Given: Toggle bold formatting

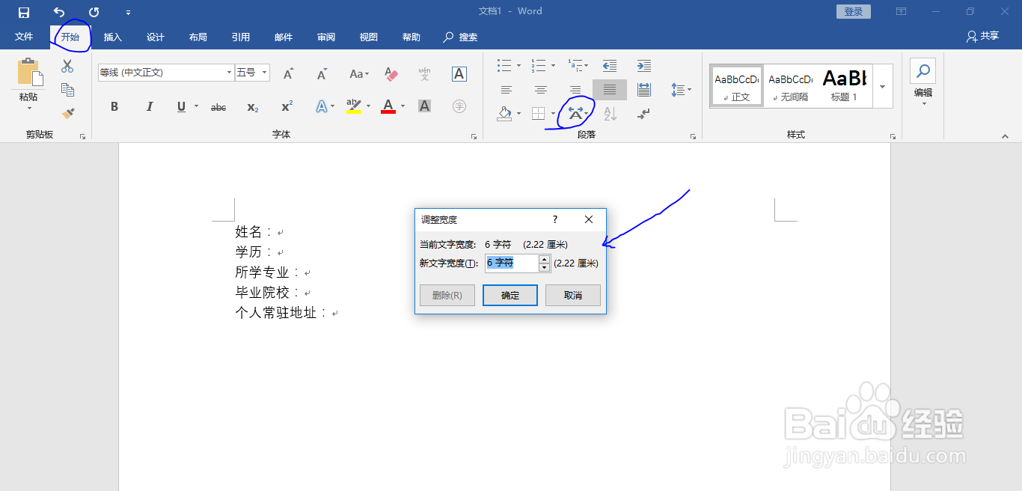Looking at the screenshot, I should 114,106.
